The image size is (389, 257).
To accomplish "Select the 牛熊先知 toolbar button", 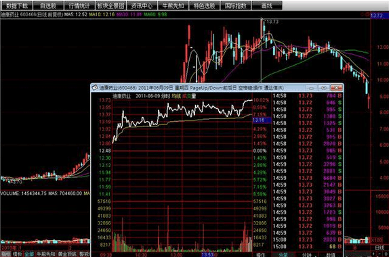I will point(173,5).
